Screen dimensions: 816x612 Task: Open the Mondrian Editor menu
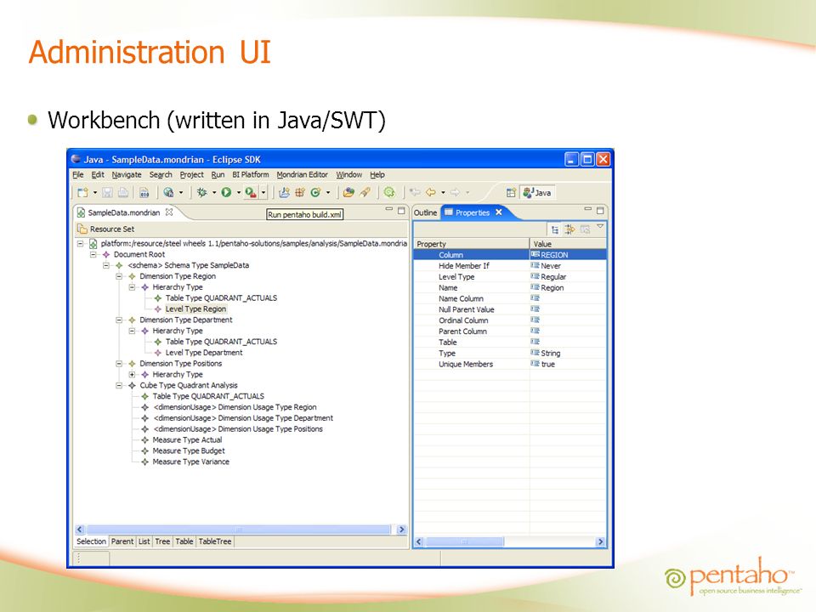point(303,175)
